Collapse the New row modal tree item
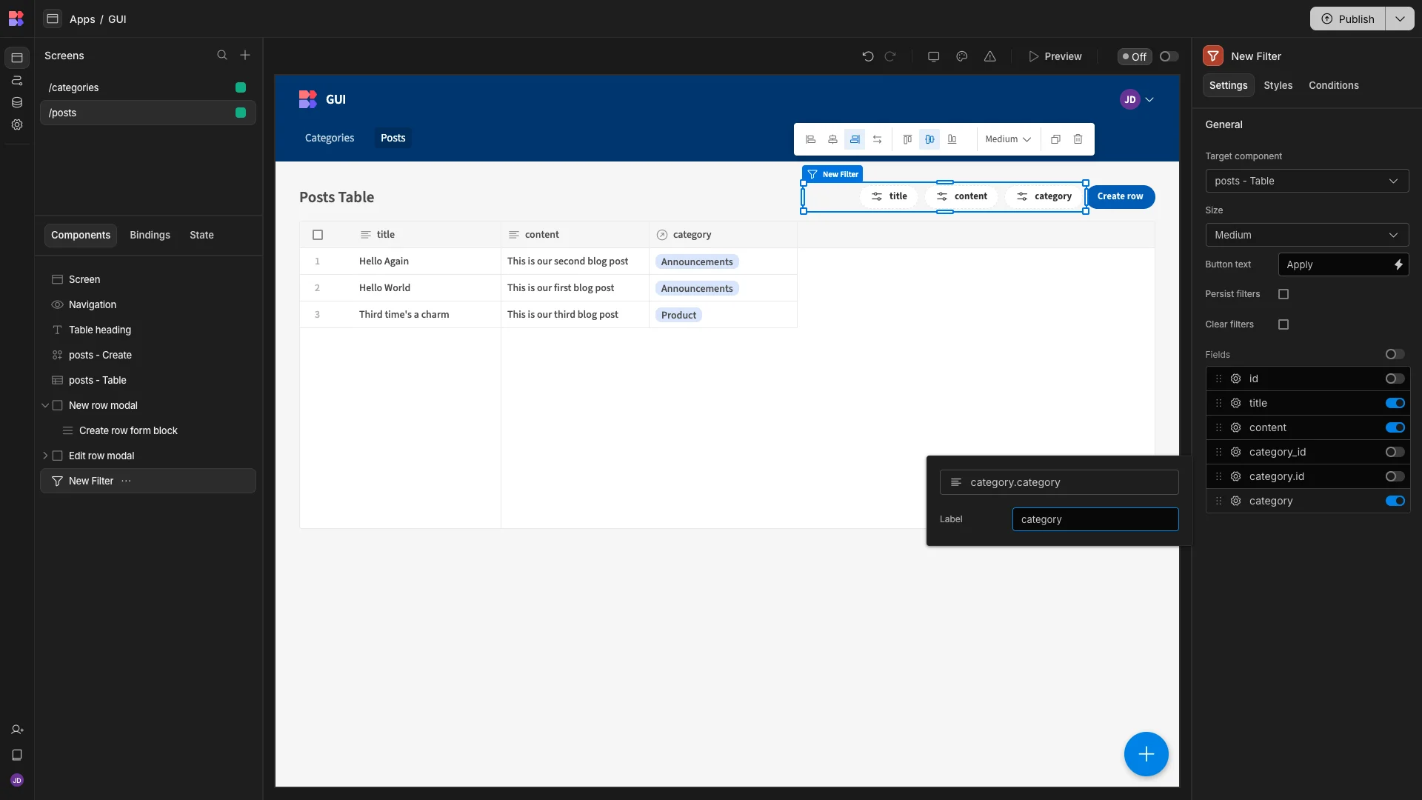This screenshot has width=1422, height=800. (x=45, y=405)
